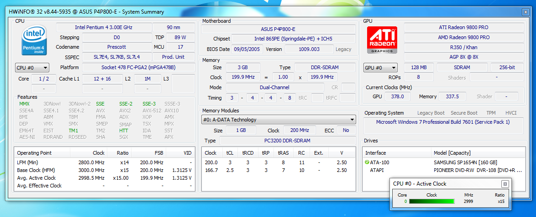Click the Intel 865PE chipset field

click(293, 39)
